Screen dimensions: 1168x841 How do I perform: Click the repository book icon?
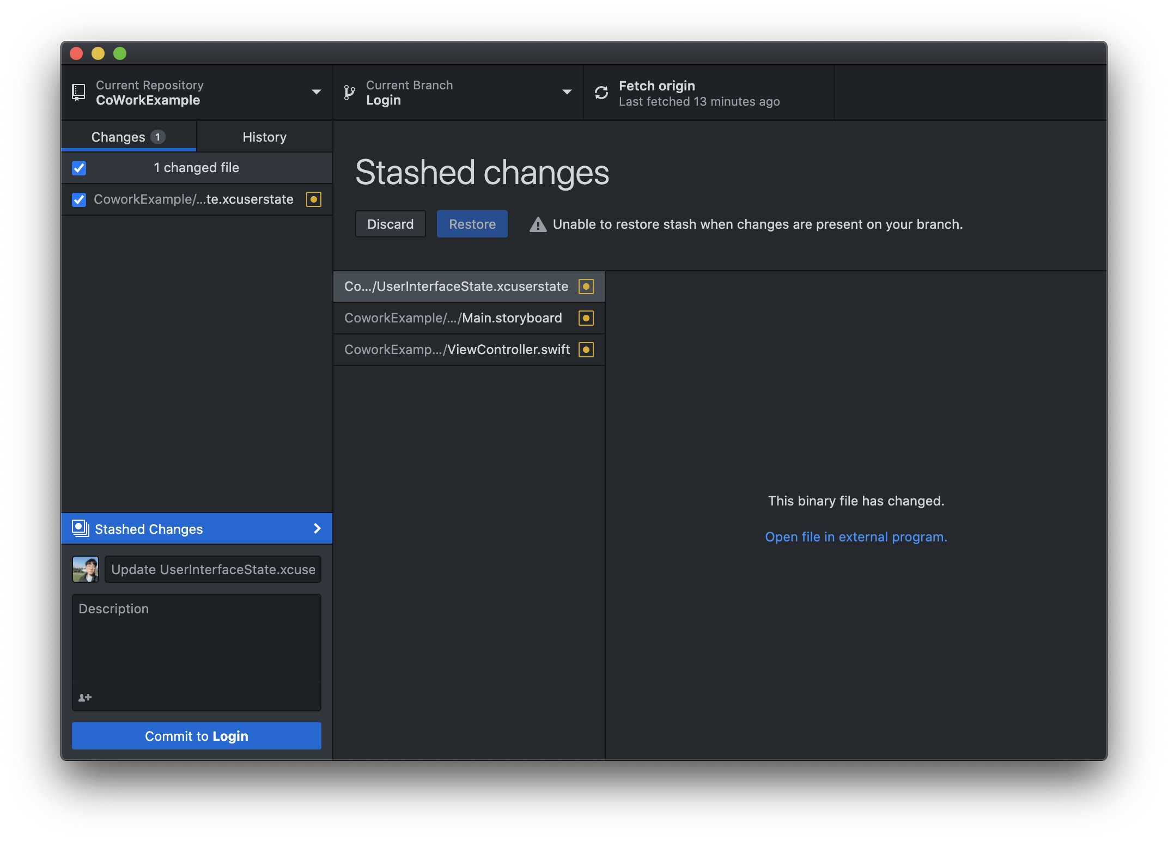[x=78, y=92]
